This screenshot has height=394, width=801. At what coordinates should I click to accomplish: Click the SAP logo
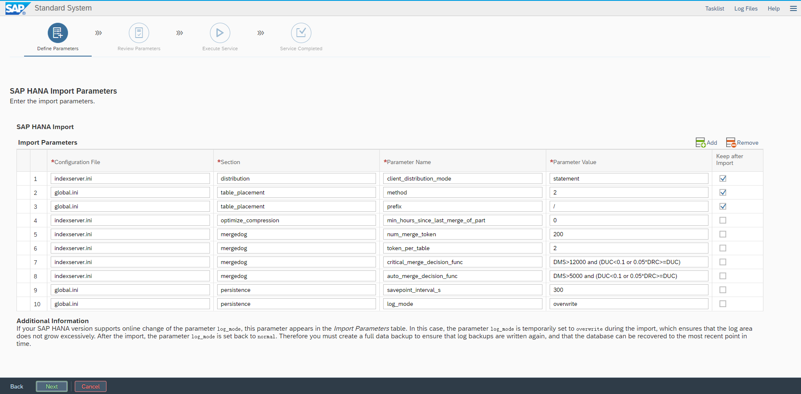(x=17, y=8)
